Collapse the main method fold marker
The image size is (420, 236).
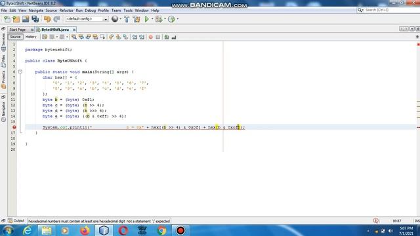click(20, 71)
